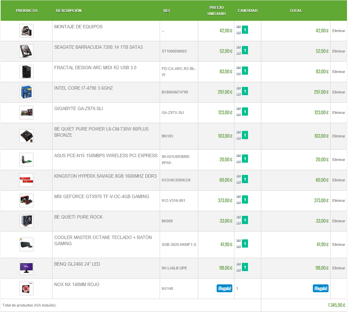Open Fractal Design case thumbnail

point(26,72)
